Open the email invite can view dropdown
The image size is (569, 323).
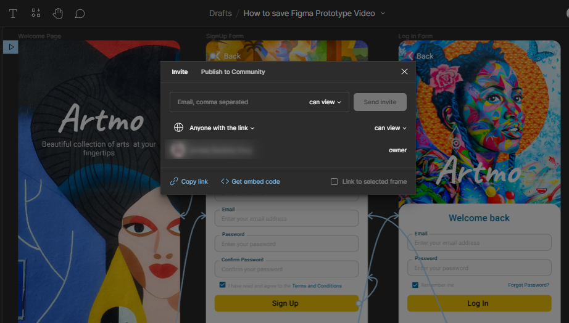[x=325, y=102]
